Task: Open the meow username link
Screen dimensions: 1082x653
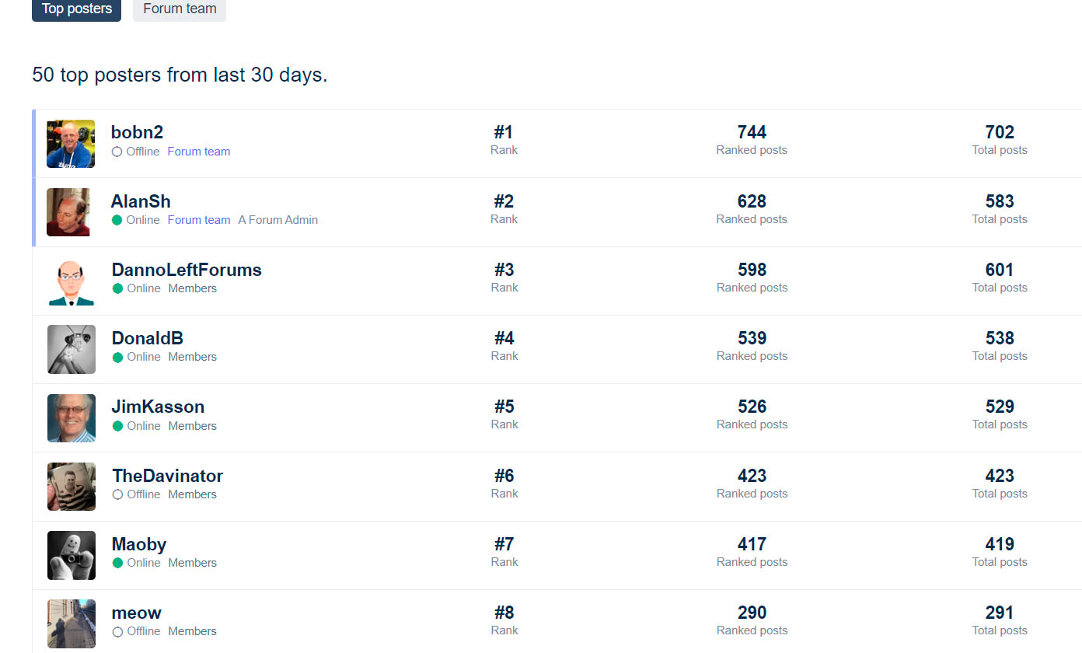Action: [x=137, y=613]
